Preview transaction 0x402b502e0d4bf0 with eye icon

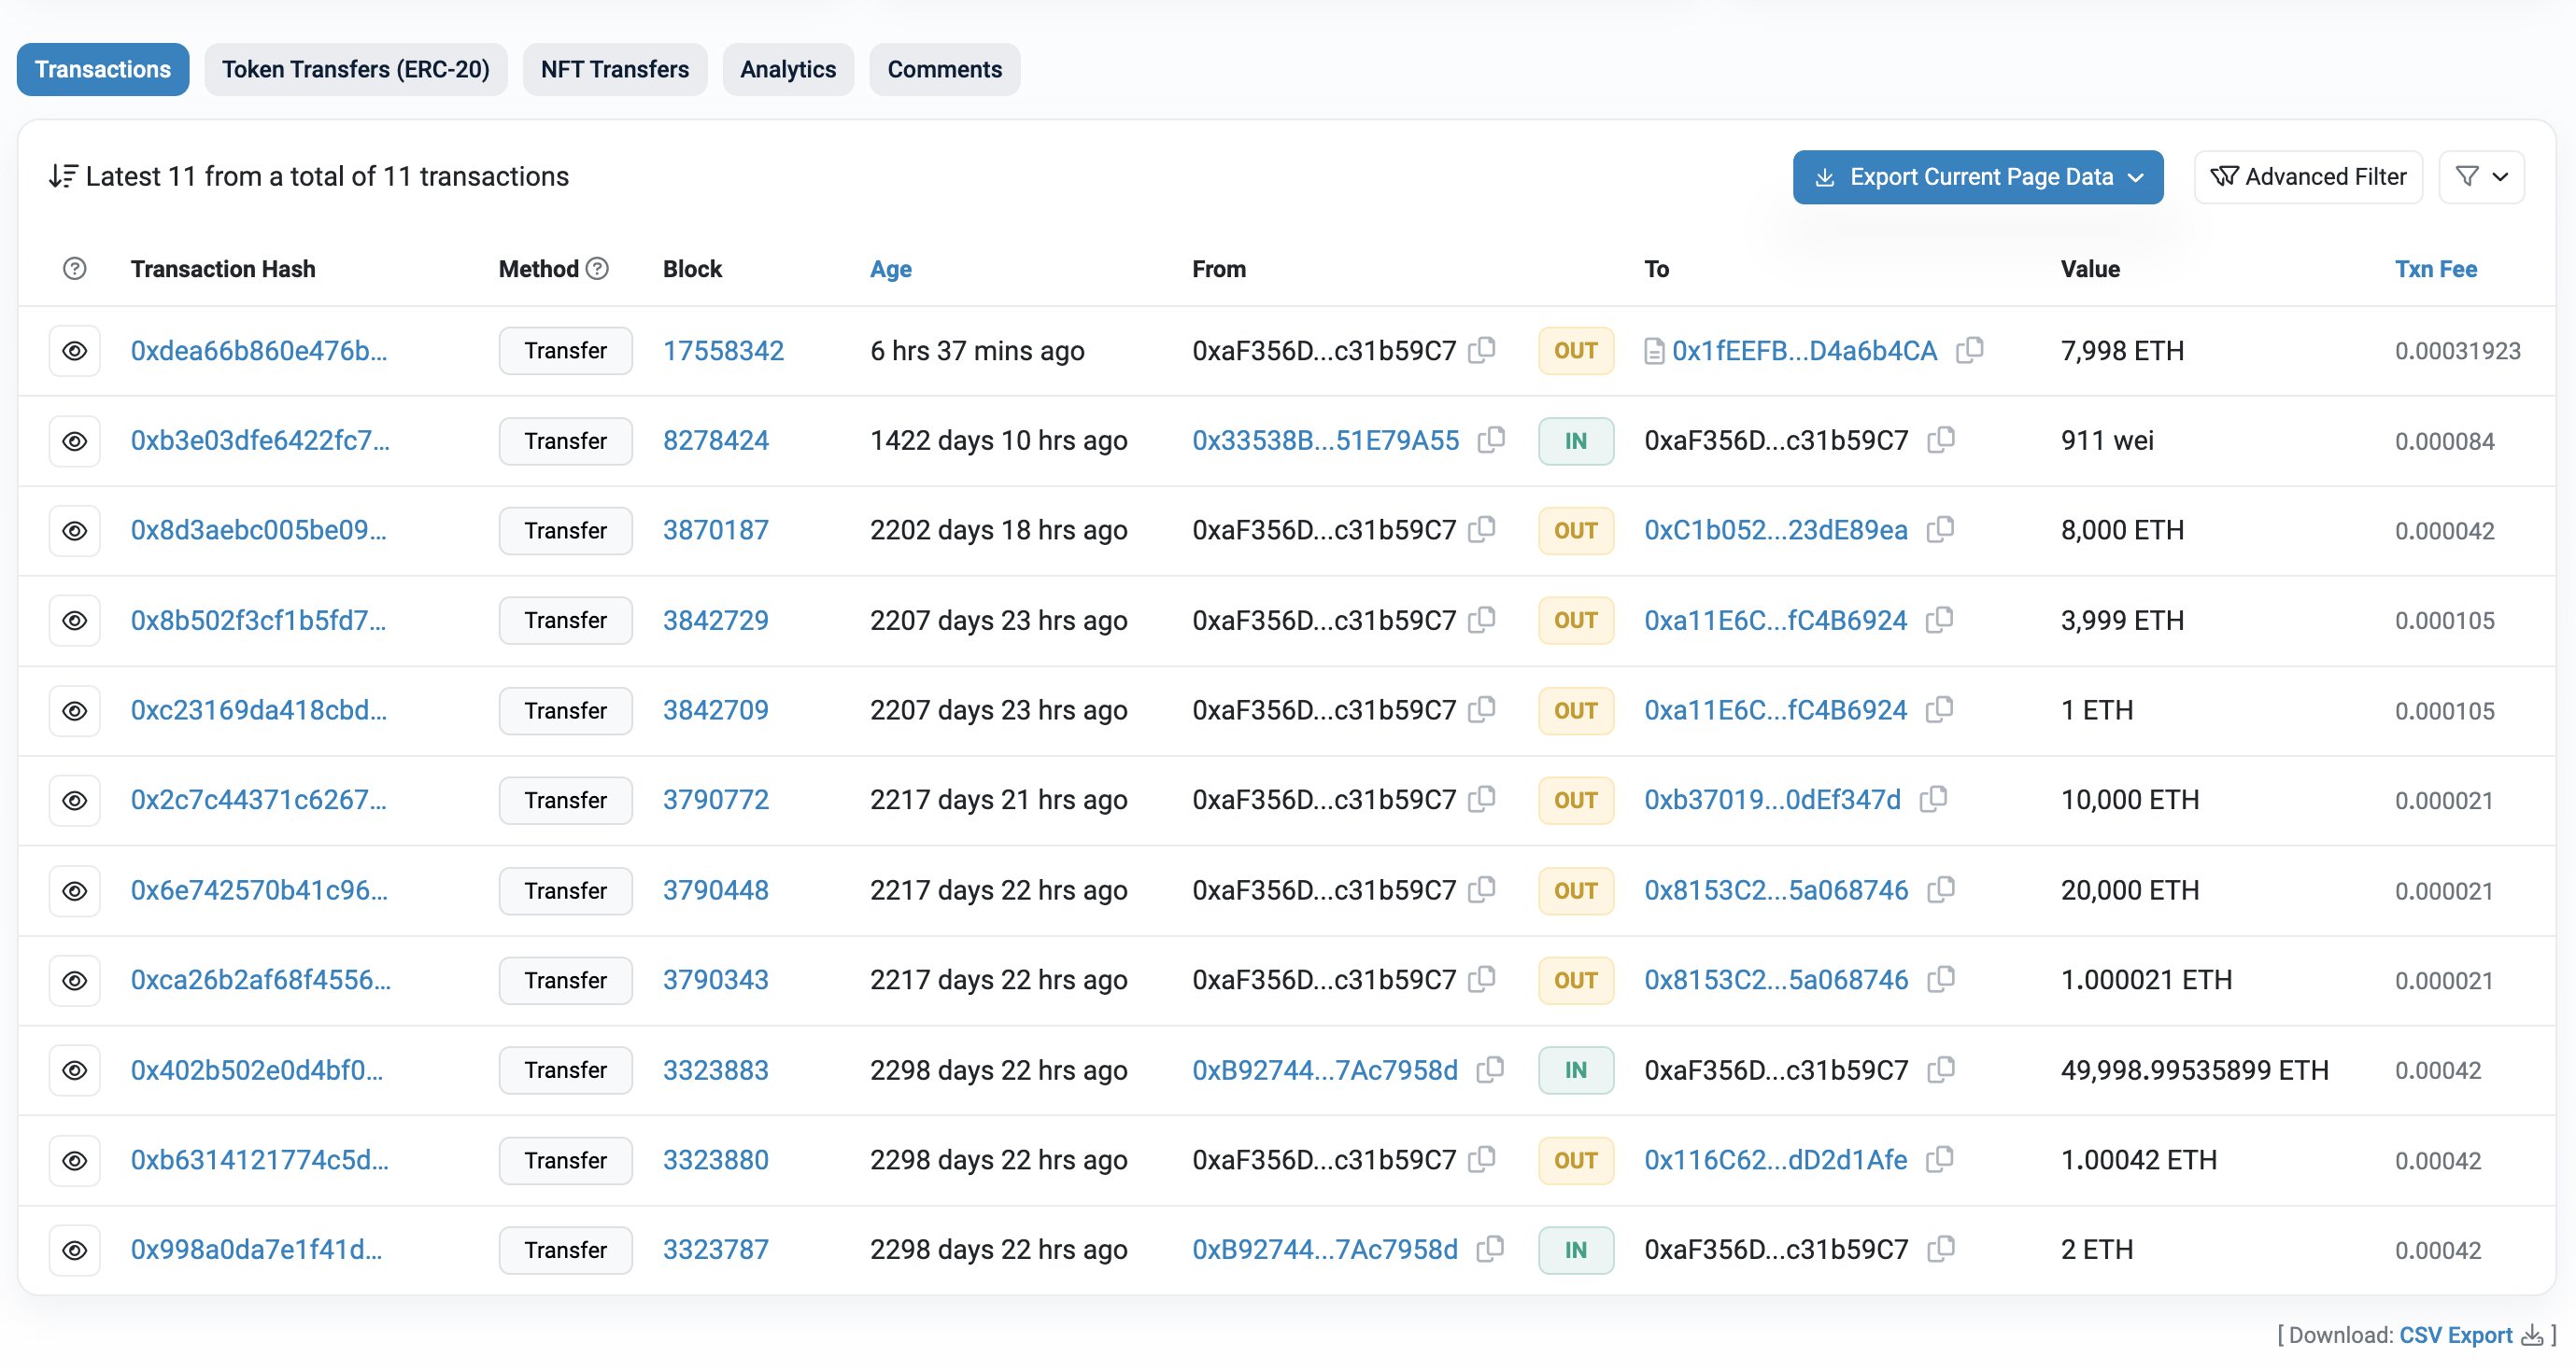point(75,1070)
